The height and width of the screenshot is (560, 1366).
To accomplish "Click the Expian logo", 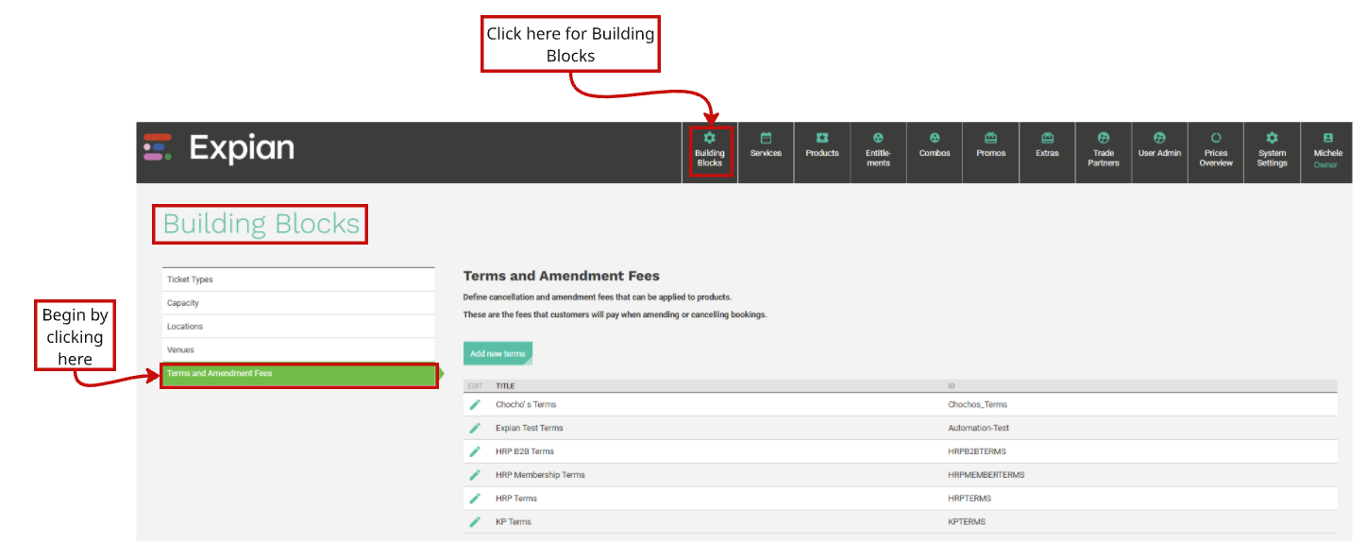I will point(219,148).
